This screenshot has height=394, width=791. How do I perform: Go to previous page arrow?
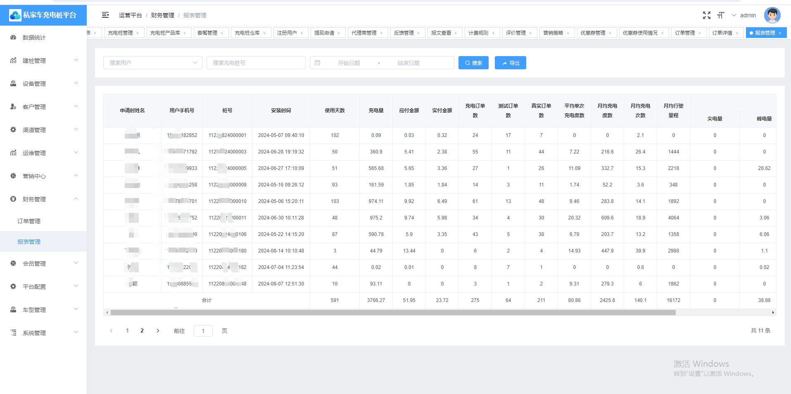(111, 331)
